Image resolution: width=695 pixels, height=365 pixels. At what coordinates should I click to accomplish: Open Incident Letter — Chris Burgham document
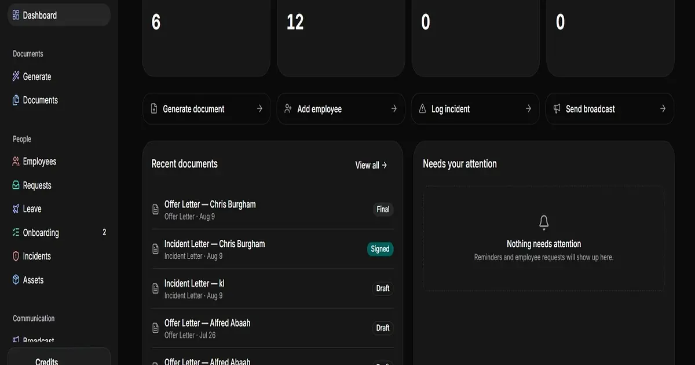coord(272,249)
